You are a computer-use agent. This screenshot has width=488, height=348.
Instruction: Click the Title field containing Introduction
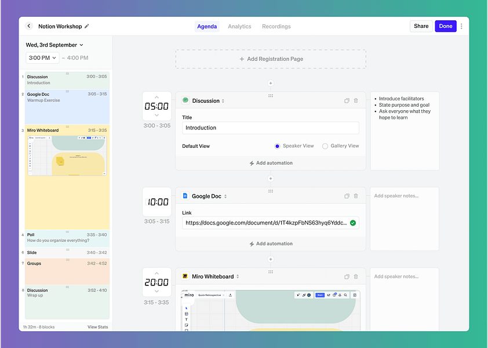coord(271,128)
